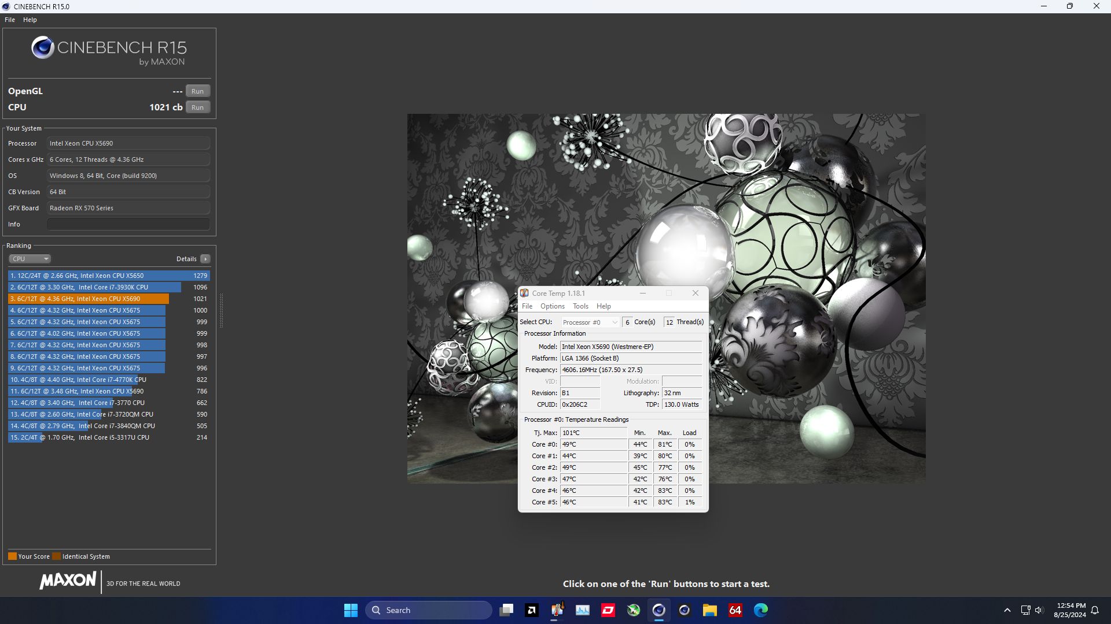Open the Xbox-style green ball taskbar icon

click(x=634, y=610)
